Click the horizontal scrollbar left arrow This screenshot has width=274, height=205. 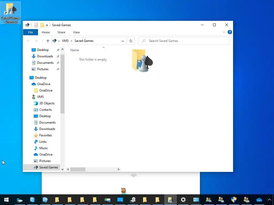click(68, 169)
